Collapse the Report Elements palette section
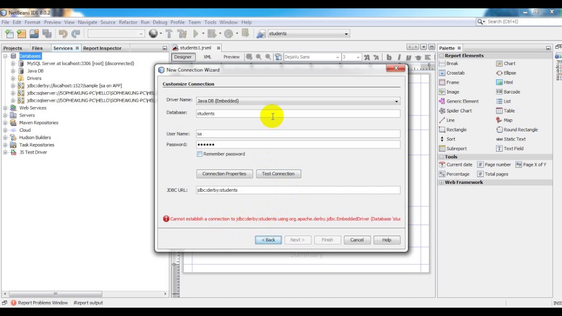 [441, 56]
